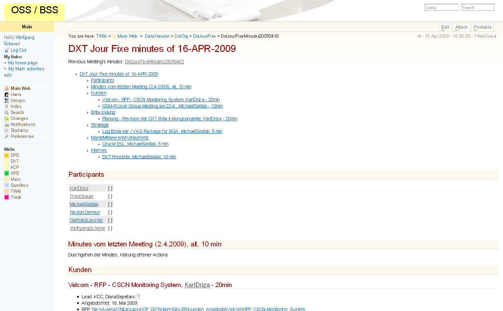Click the arrow beside Kunden in contents

(88, 94)
